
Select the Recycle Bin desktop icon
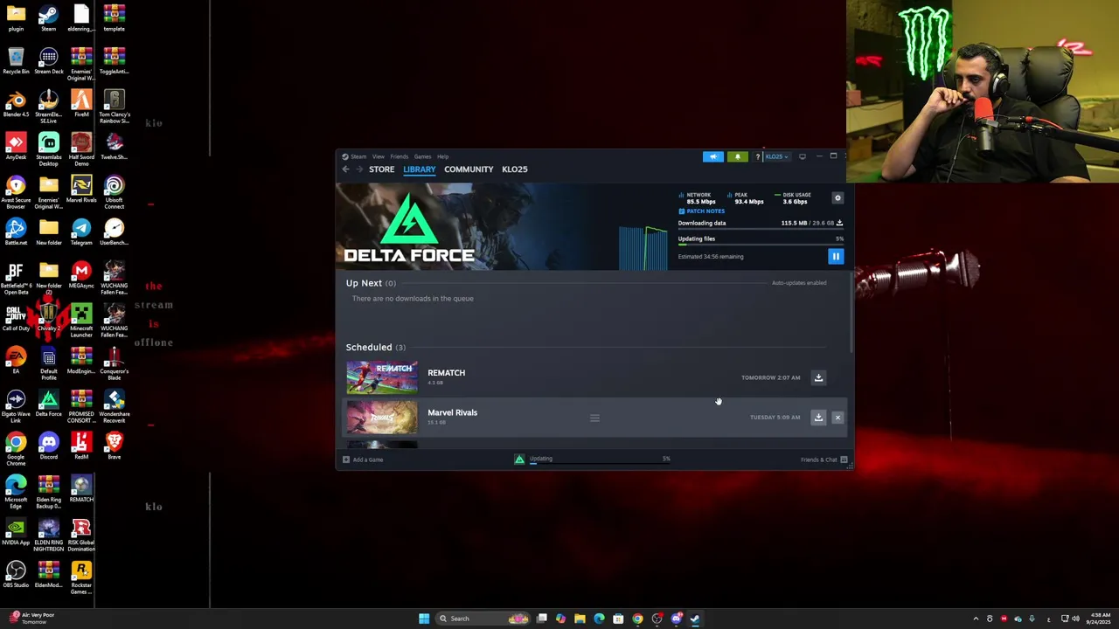click(16, 62)
